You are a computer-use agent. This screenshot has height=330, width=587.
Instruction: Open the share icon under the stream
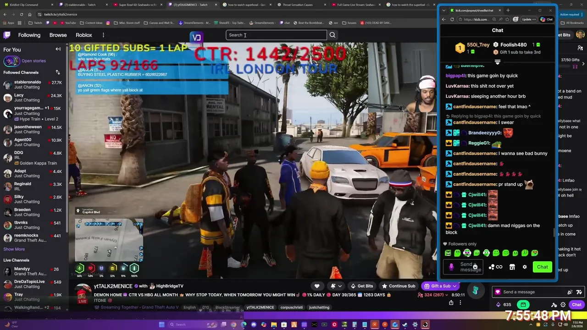pyautogui.click(x=451, y=302)
